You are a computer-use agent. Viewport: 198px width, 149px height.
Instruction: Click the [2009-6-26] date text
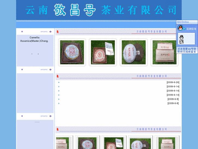(x=173, y=82)
